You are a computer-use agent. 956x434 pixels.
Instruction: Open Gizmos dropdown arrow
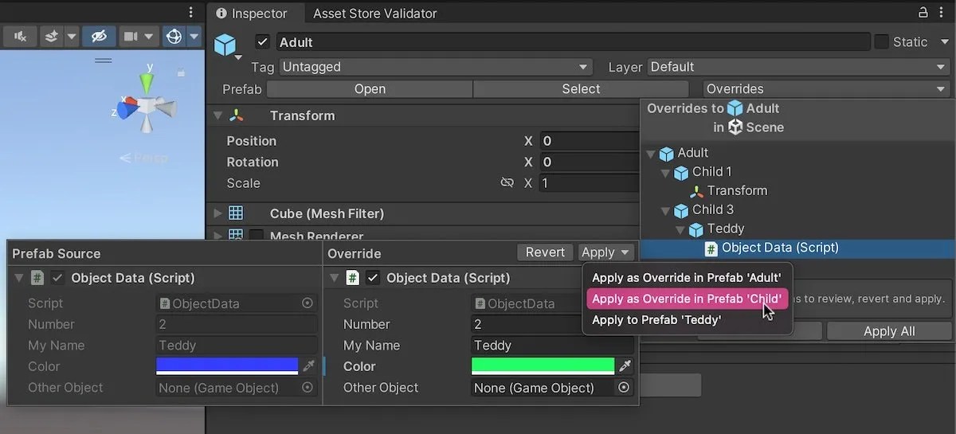(x=193, y=37)
